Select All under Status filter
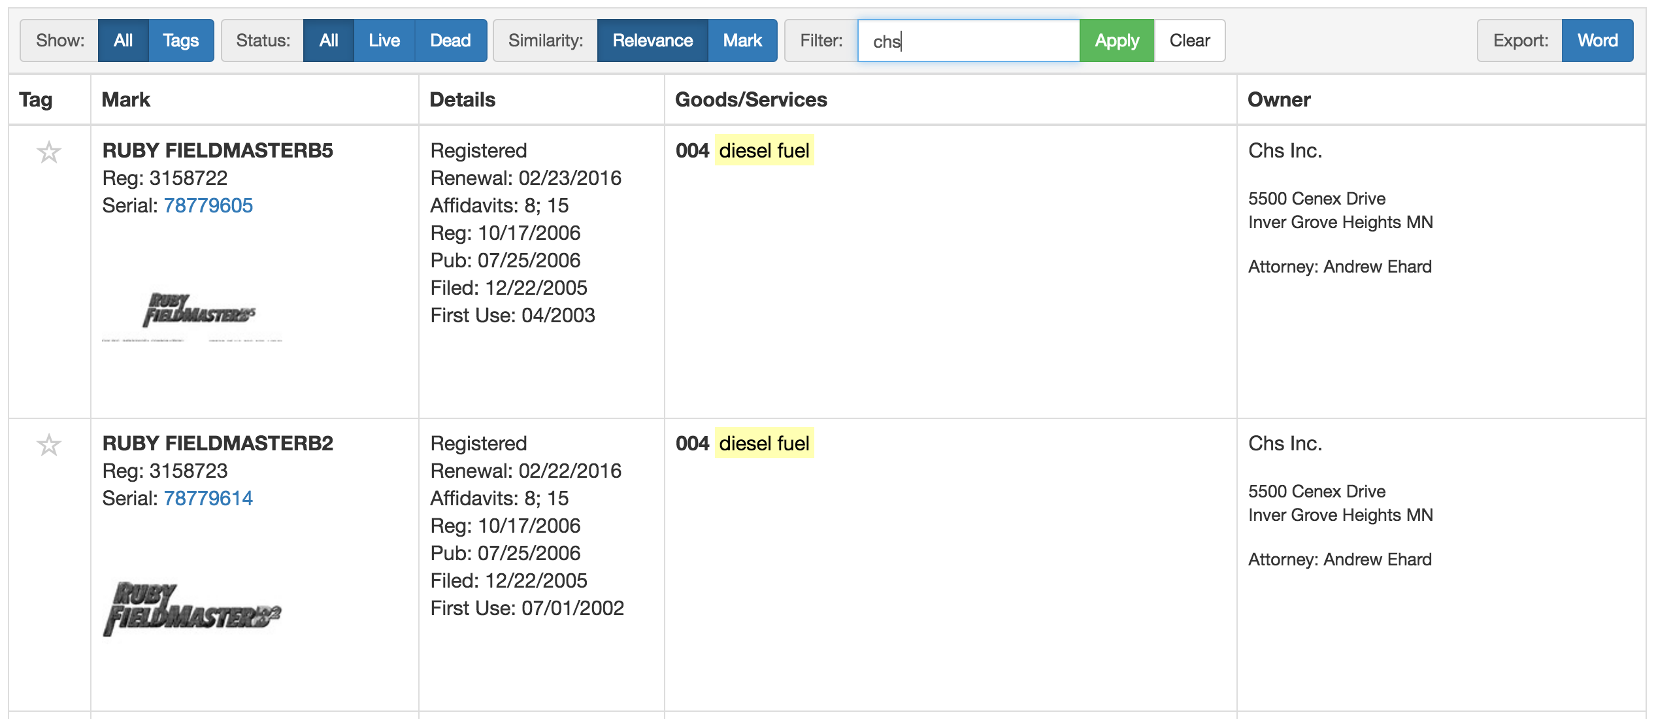1656x719 pixels. [328, 41]
